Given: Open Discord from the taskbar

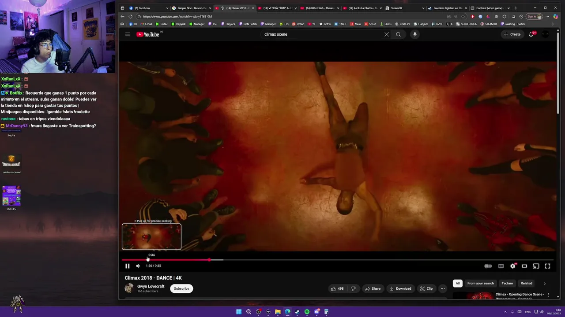Looking at the screenshot, I should click(x=316, y=312).
